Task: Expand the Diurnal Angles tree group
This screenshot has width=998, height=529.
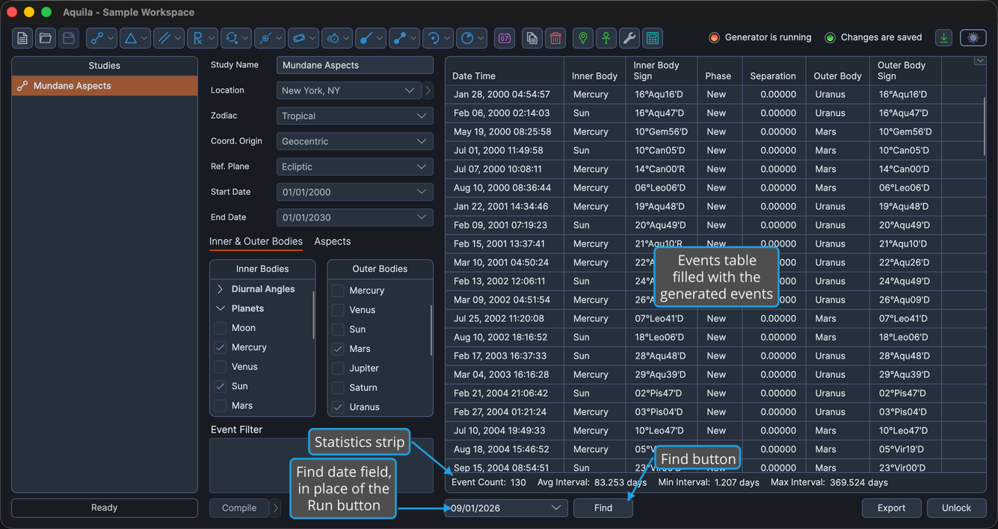Action: 221,289
